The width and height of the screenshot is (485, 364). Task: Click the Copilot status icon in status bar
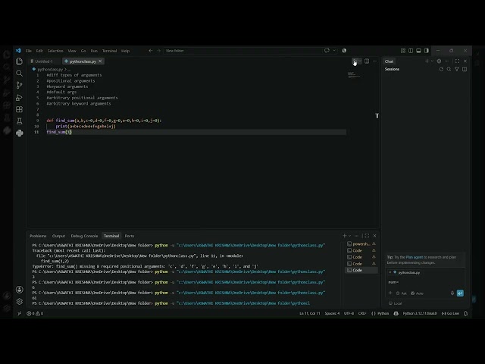coord(396,313)
